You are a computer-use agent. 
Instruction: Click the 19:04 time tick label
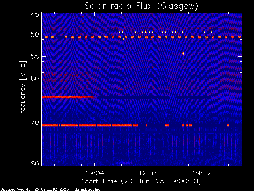click(94, 173)
